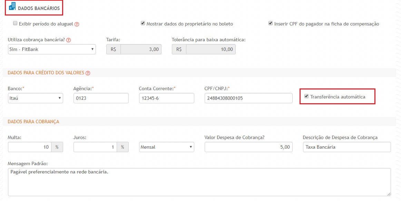
Task: Disable Transferência automática checkbox
Action: click(306, 97)
